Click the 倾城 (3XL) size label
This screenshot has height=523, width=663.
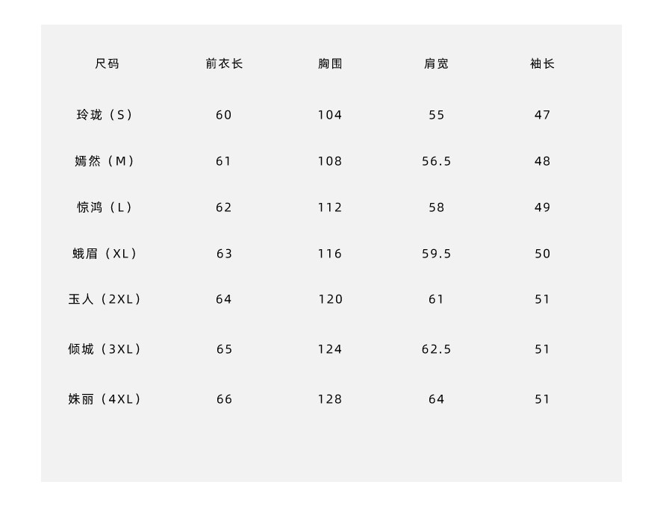105,349
